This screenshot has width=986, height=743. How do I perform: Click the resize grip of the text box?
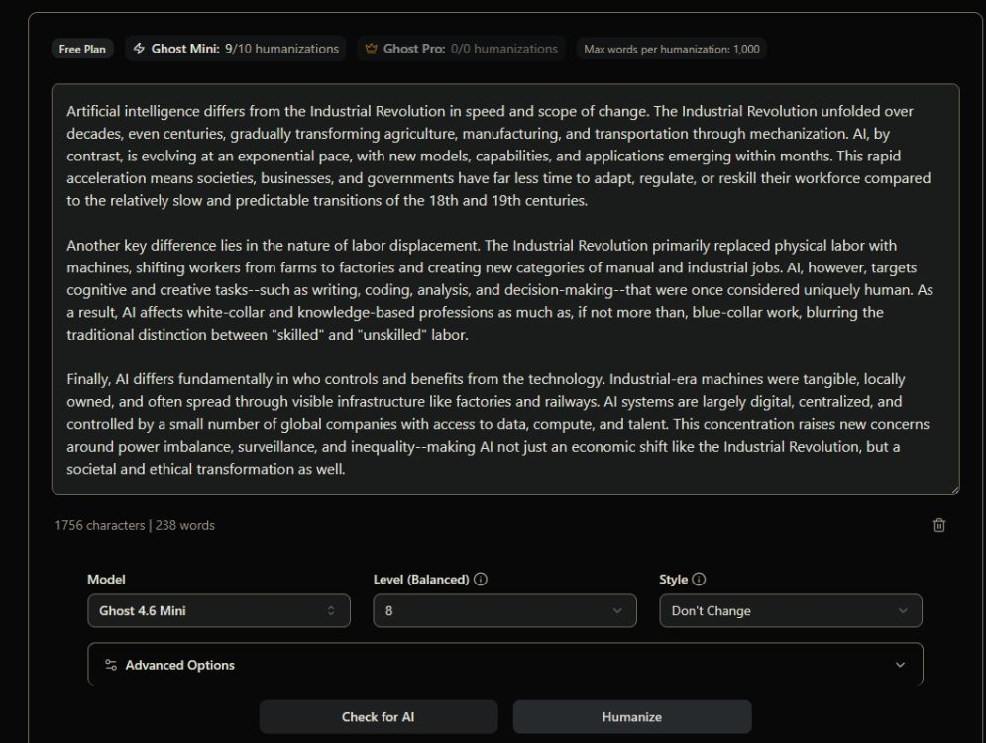click(x=953, y=489)
